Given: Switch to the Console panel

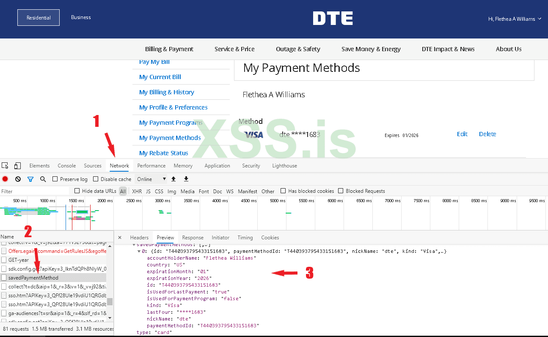Looking at the screenshot, I should [67, 166].
